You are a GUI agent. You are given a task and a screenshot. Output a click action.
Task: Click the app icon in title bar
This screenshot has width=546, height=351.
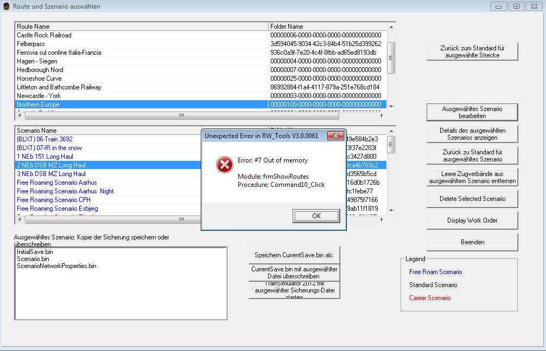[7, 6]
